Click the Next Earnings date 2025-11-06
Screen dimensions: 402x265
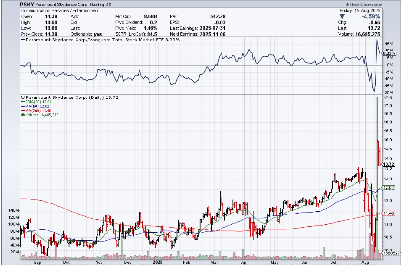(213, 34)
